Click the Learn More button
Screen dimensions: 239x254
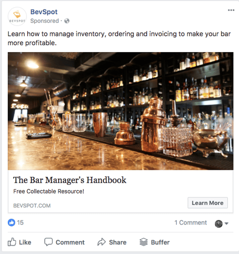[207, 203]
